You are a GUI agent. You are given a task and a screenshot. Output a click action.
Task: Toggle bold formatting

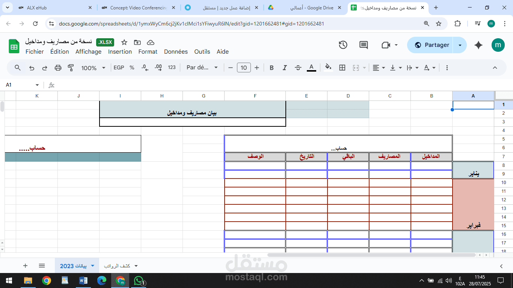coord(272,68)
